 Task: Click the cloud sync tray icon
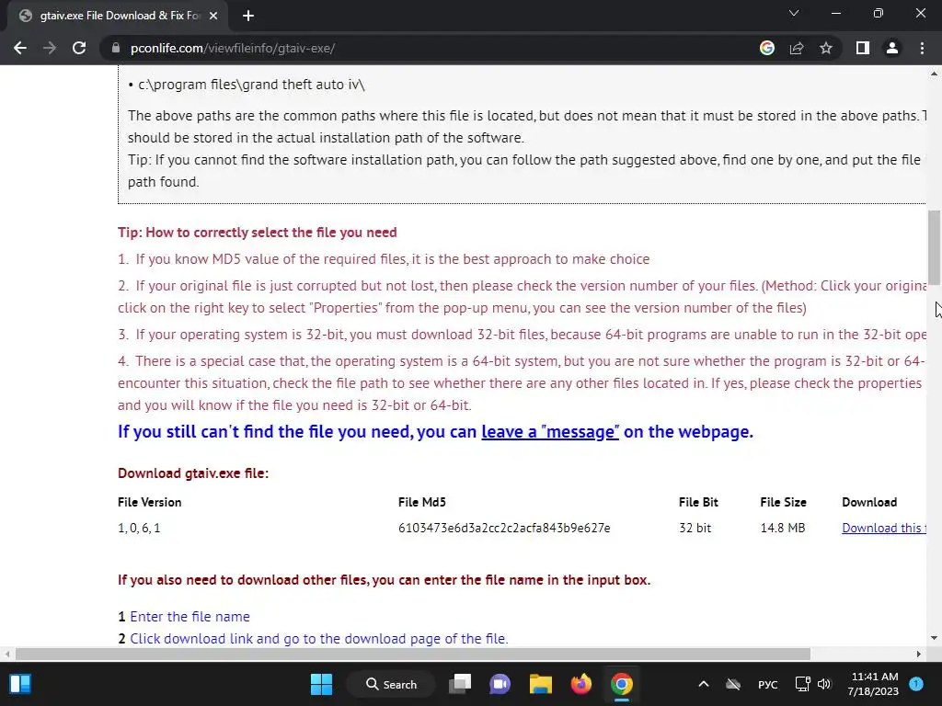coord(733,684)
